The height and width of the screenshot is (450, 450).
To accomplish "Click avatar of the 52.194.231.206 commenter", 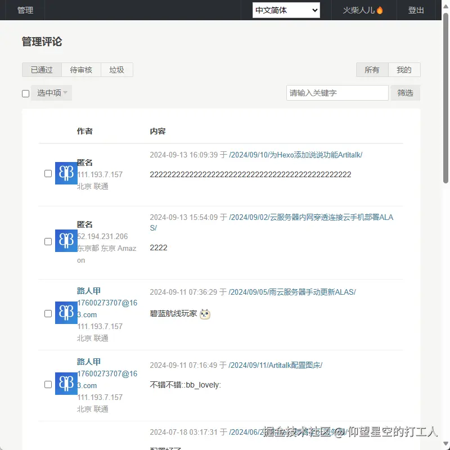I will point(66,241).
